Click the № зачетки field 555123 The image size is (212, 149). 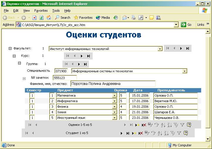(65, 78)
